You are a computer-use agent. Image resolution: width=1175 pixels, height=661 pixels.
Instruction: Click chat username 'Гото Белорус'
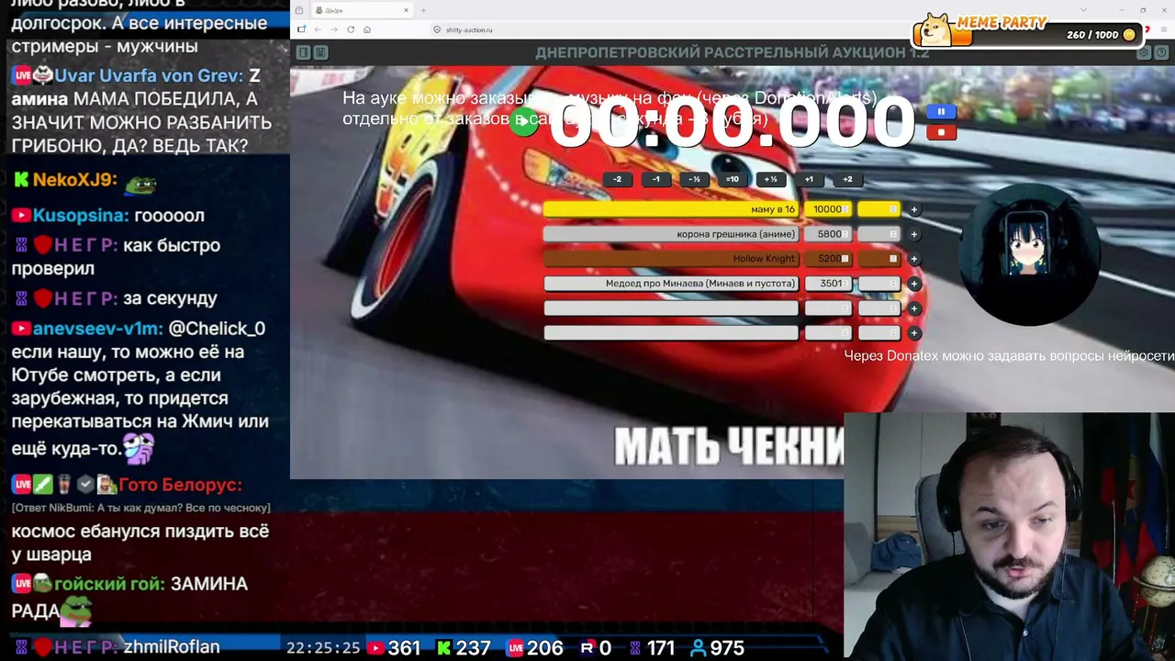click(180, 485)
